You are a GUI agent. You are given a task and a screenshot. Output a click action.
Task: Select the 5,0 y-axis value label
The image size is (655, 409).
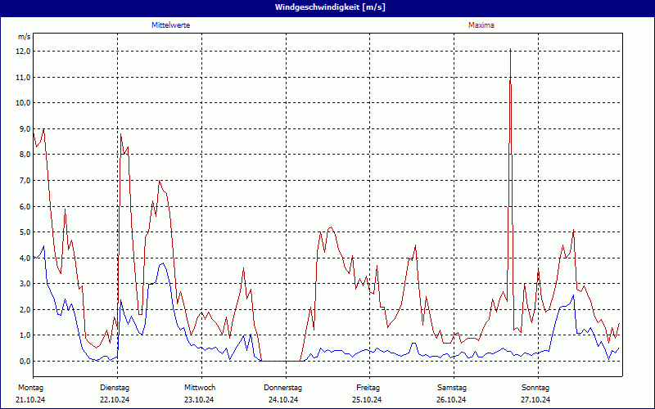pyautogui.click(x=24, y=231)
